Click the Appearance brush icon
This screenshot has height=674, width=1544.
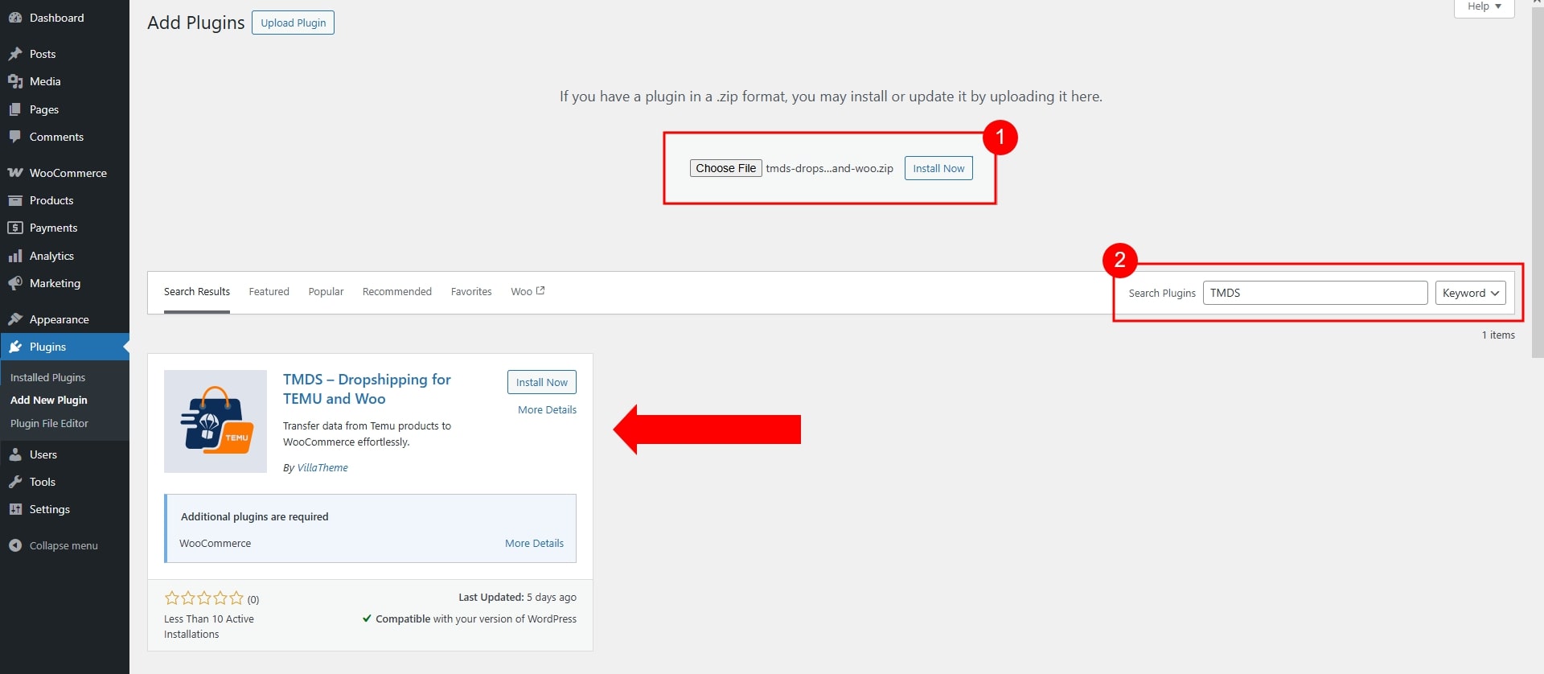point(15,319)
